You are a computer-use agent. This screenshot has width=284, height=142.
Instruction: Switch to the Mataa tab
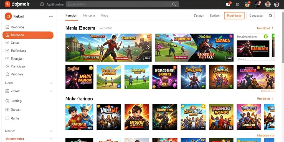click(x=105, y=16)
